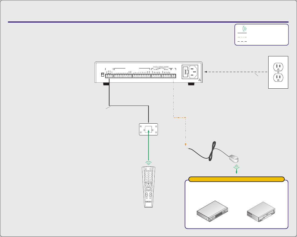The width and height of the screenshot is (297, 237).
Task: Select the solid black line legend sample
Action: point(242,33)
